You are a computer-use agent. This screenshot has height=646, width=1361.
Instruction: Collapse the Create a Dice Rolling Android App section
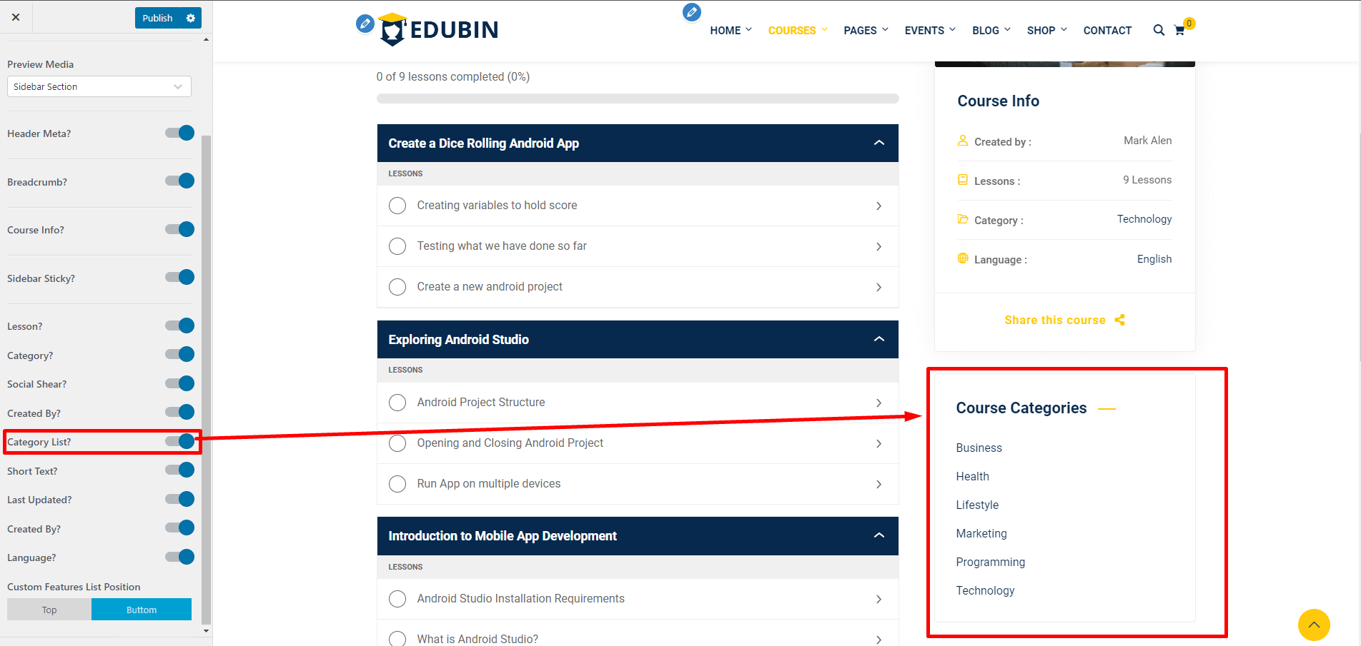pyautogui.click(x=879, y=143)
